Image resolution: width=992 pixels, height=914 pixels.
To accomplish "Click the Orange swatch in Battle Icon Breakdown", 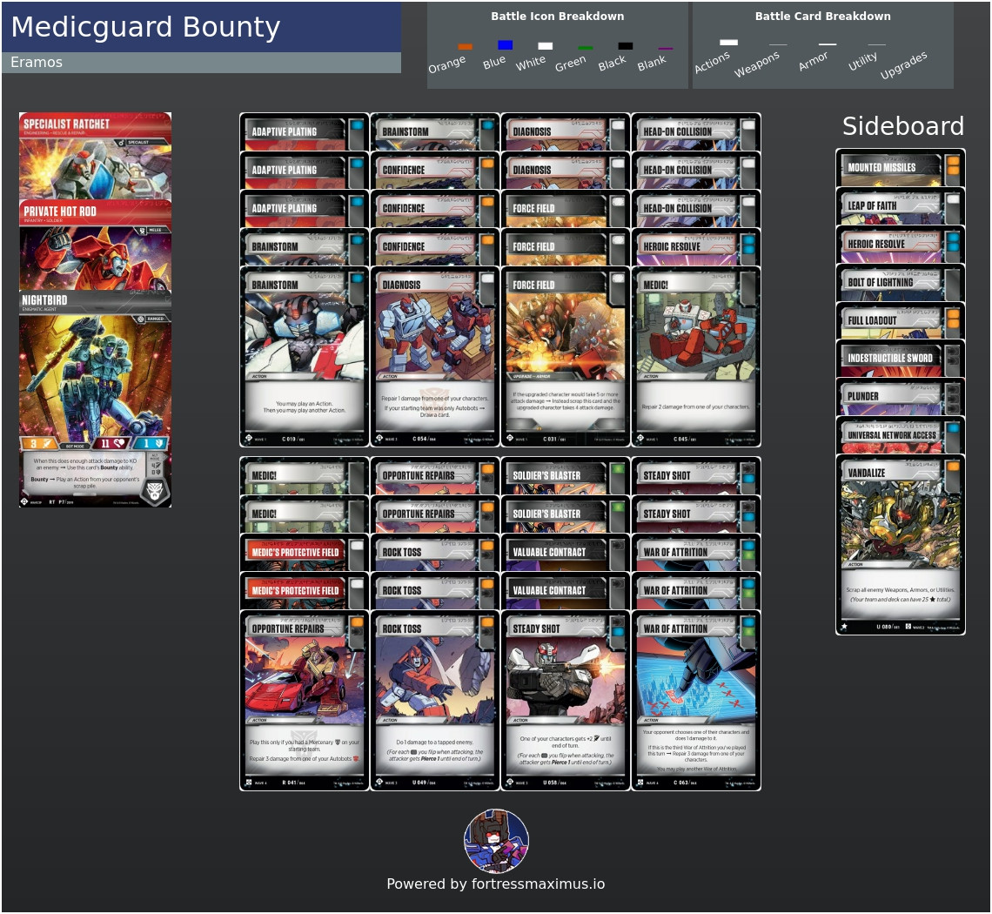I will 465,46.
